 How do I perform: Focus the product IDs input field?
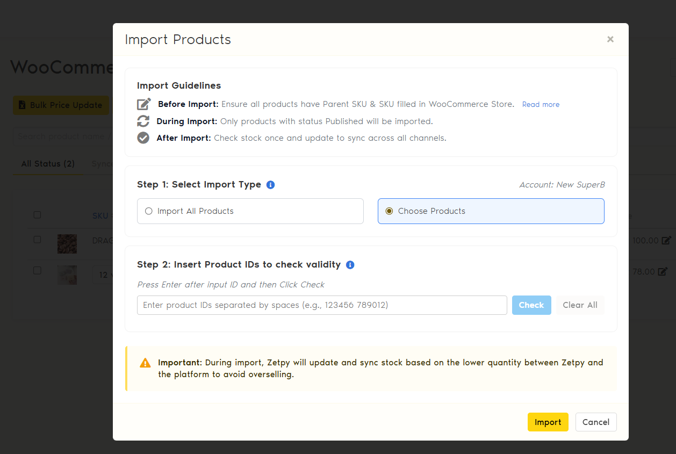pos(322,305)
